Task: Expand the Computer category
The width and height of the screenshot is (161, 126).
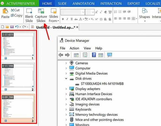Action: 66,68
